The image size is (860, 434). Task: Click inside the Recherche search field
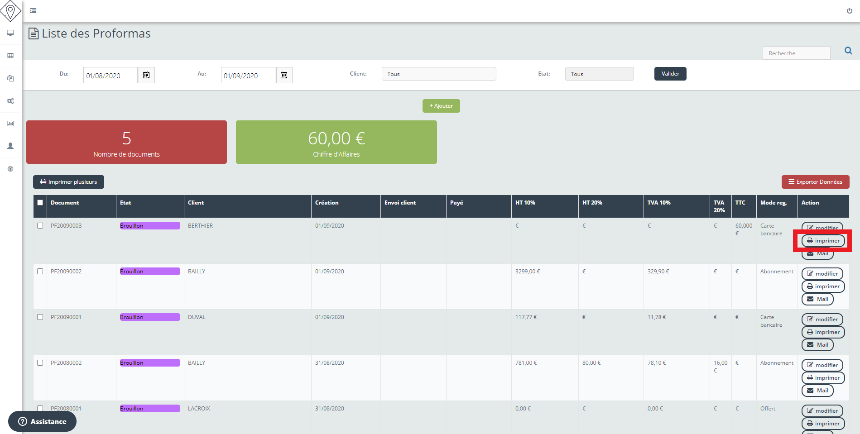pyautogui.click(x=796, y=52)
